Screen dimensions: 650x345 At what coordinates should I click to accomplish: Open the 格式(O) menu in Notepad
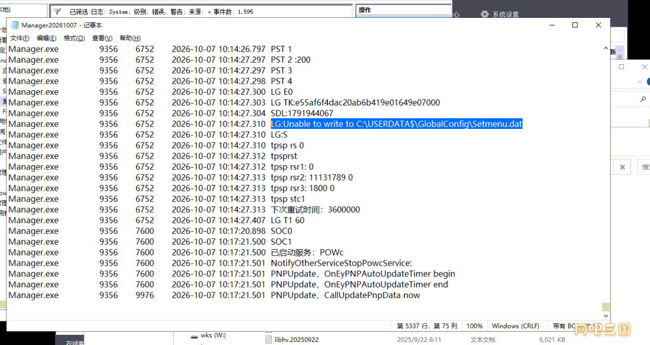click(74, 38)
